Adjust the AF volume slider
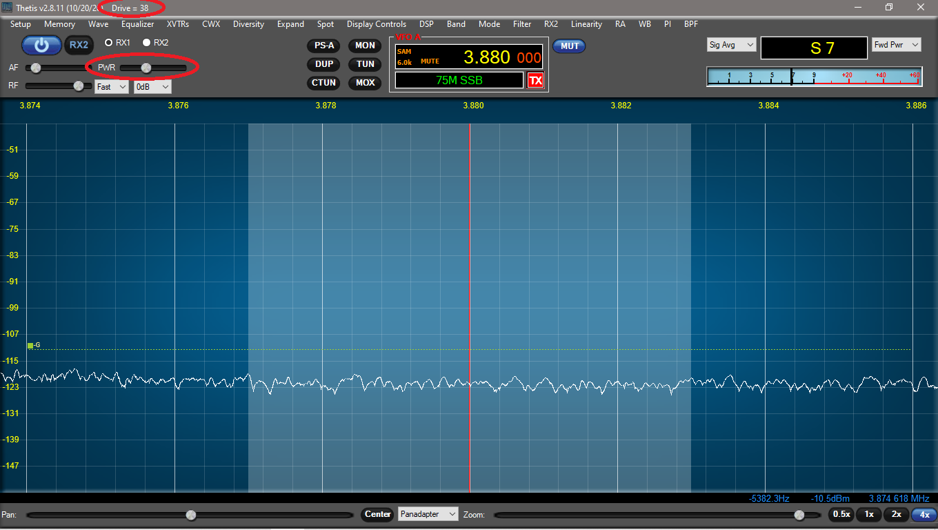The width and height of the screenshot is (938, 530). (58, 68)
